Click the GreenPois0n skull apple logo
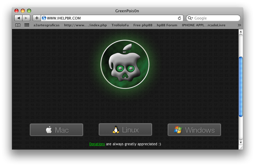The image size is (255, 166). 125,64
